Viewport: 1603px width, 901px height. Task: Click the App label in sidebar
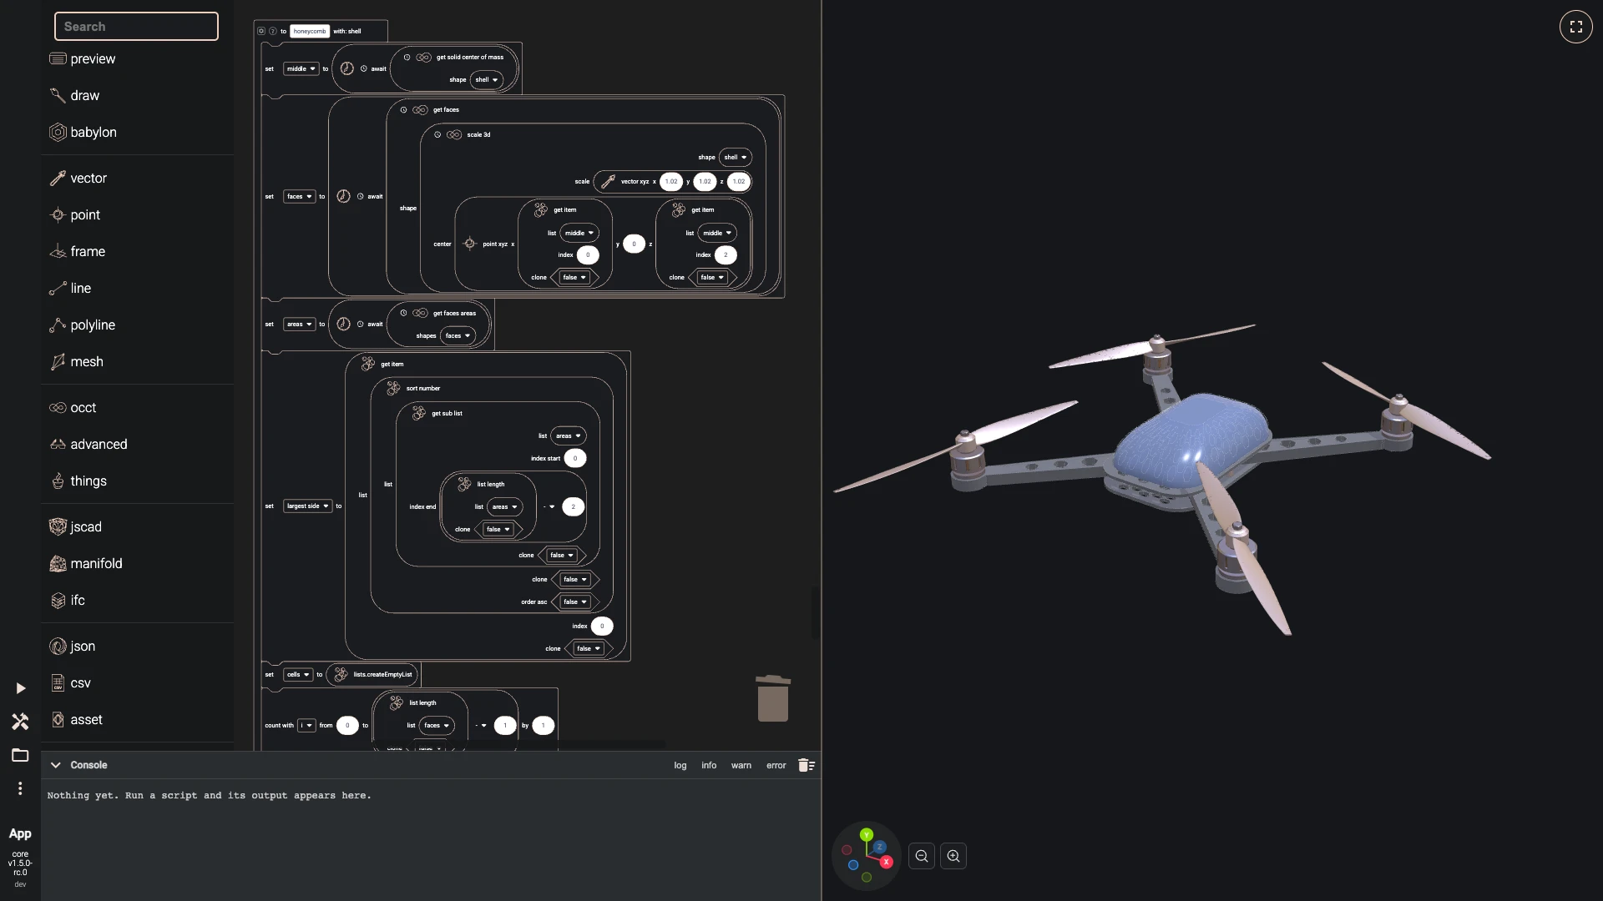click(20, 834)
